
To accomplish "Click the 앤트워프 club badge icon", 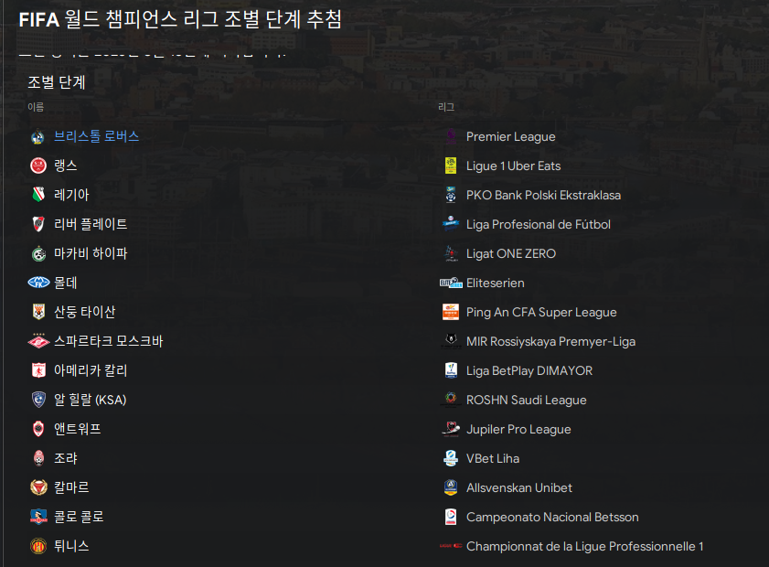I will click(38, 429).
